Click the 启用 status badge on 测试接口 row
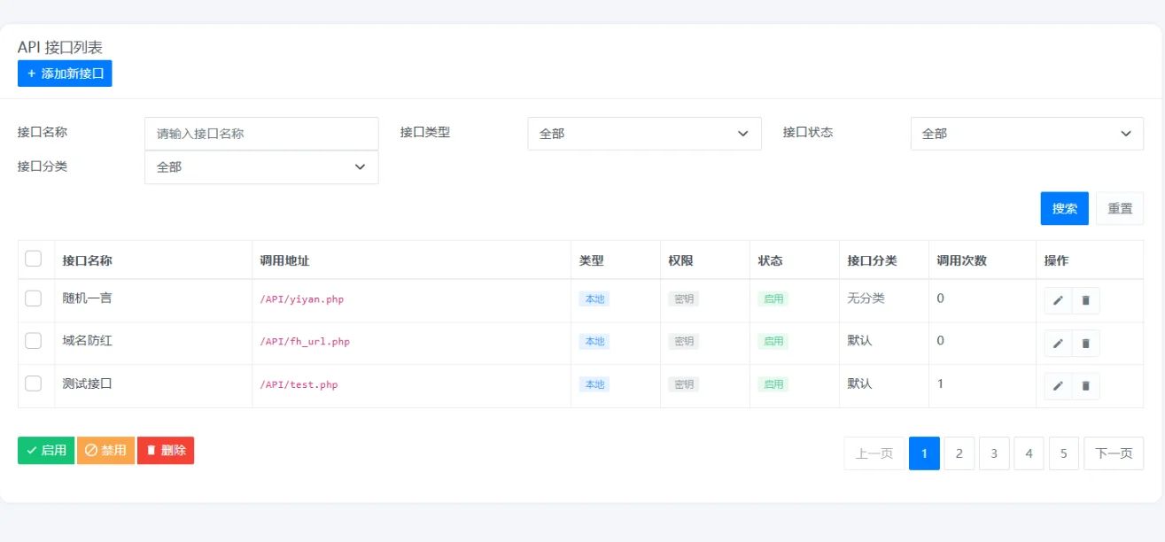Image resolution: width=1165 pixels, height=542 pixels. tap(773, 384)
